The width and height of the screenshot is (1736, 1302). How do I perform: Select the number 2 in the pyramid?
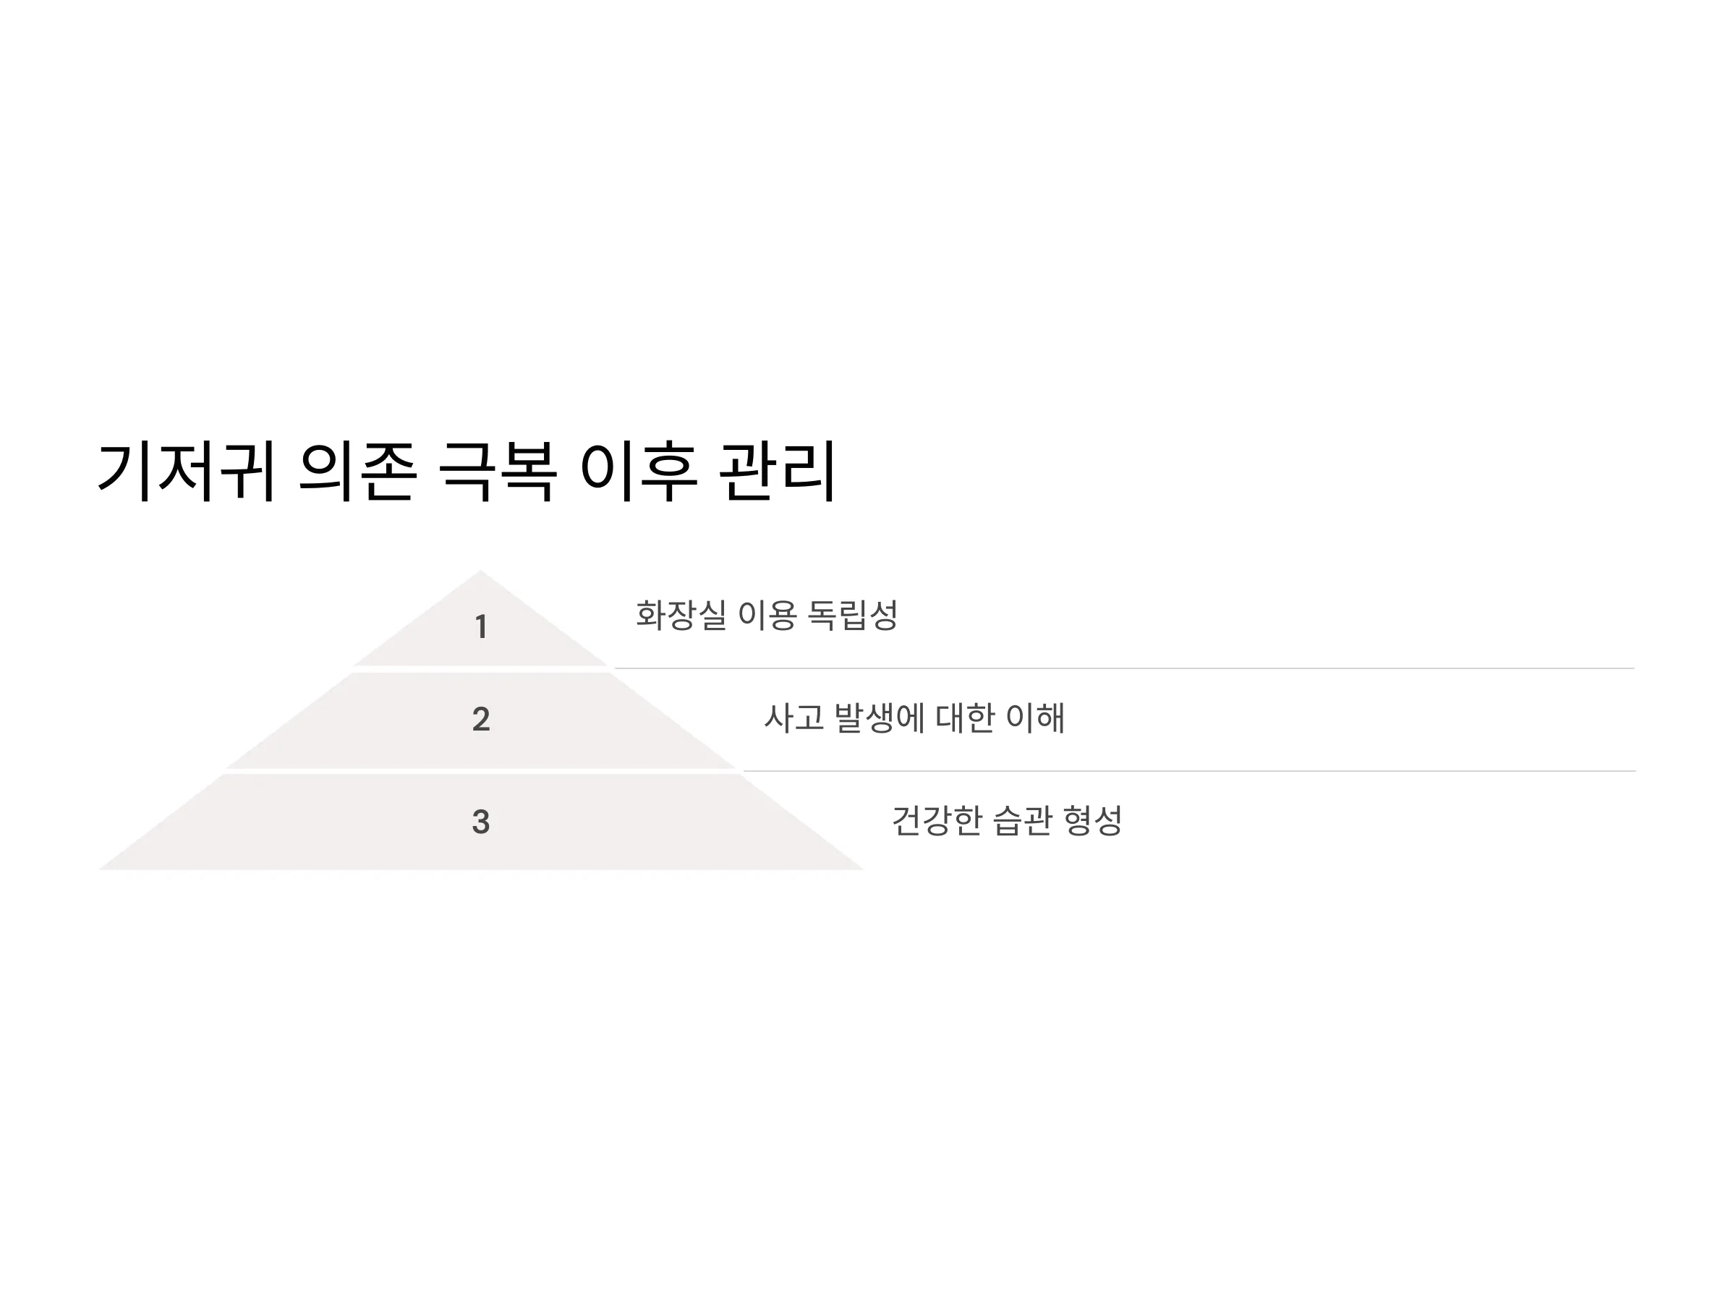point(481,720)
